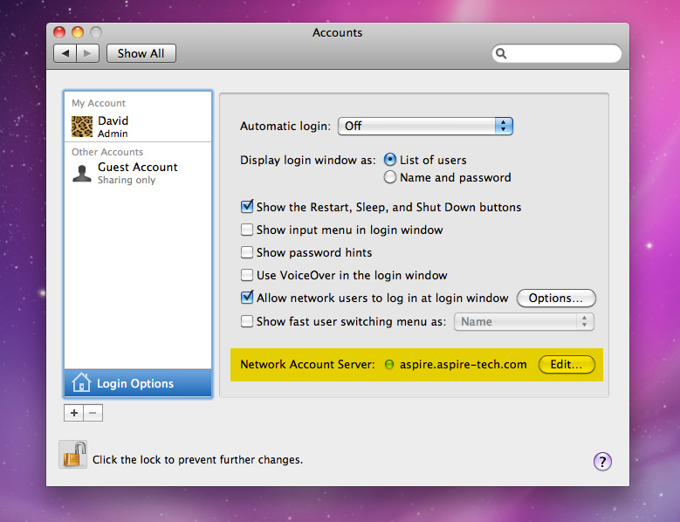Select David's leopard-print account picture
This screenshot has height=522, width=680.
click(82, 127)
